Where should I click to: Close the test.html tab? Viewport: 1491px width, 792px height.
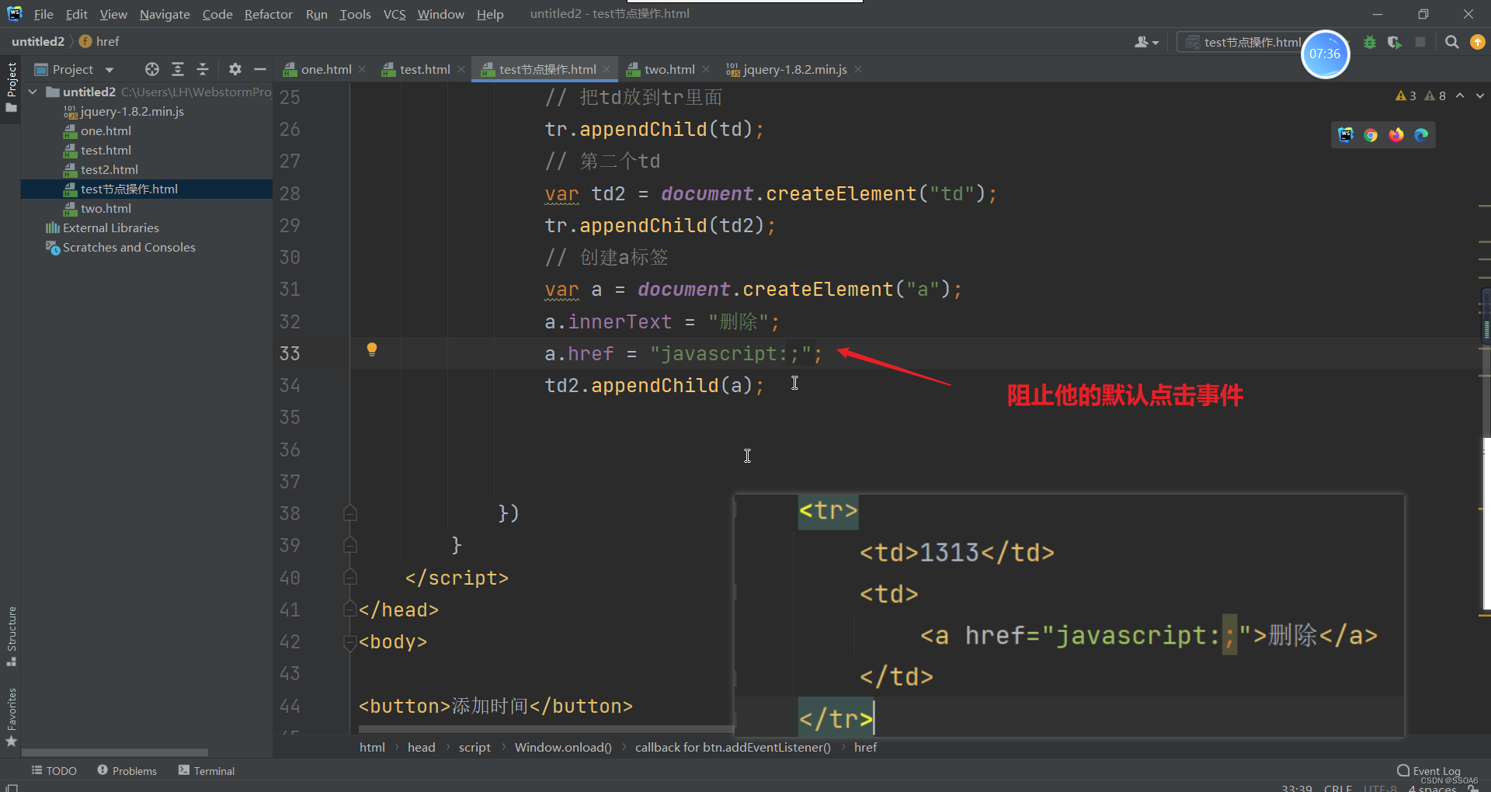pos(461,69)
